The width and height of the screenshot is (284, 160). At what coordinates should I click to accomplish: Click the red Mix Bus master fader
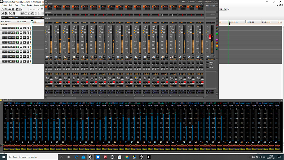(x=210, y=37)
